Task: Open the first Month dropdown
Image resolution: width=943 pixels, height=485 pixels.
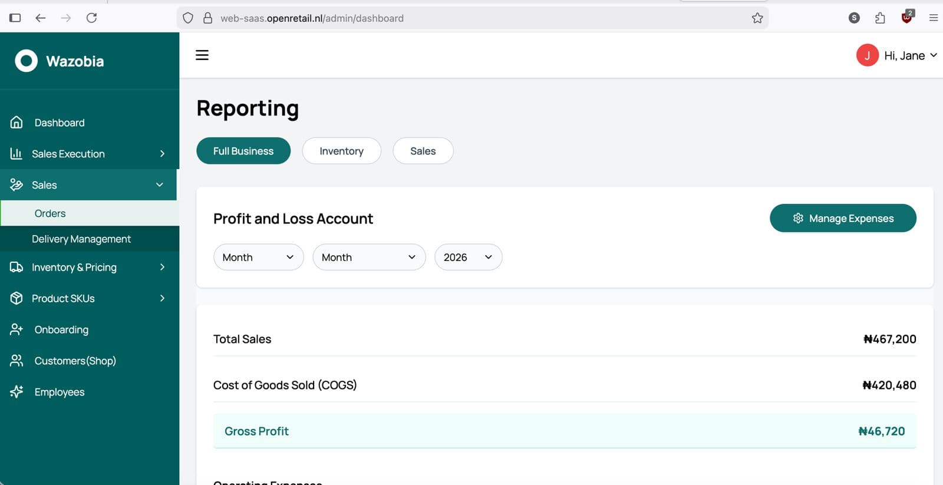Action: click(258, 258)
